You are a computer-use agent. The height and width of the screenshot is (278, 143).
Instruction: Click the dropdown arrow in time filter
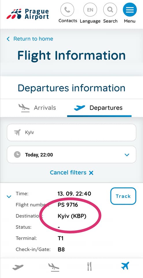point(127,155)
